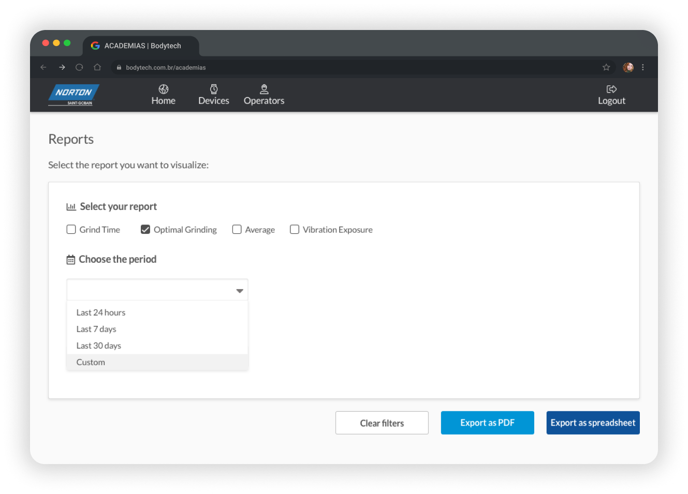Select Last 7 days option

(157, 329)
